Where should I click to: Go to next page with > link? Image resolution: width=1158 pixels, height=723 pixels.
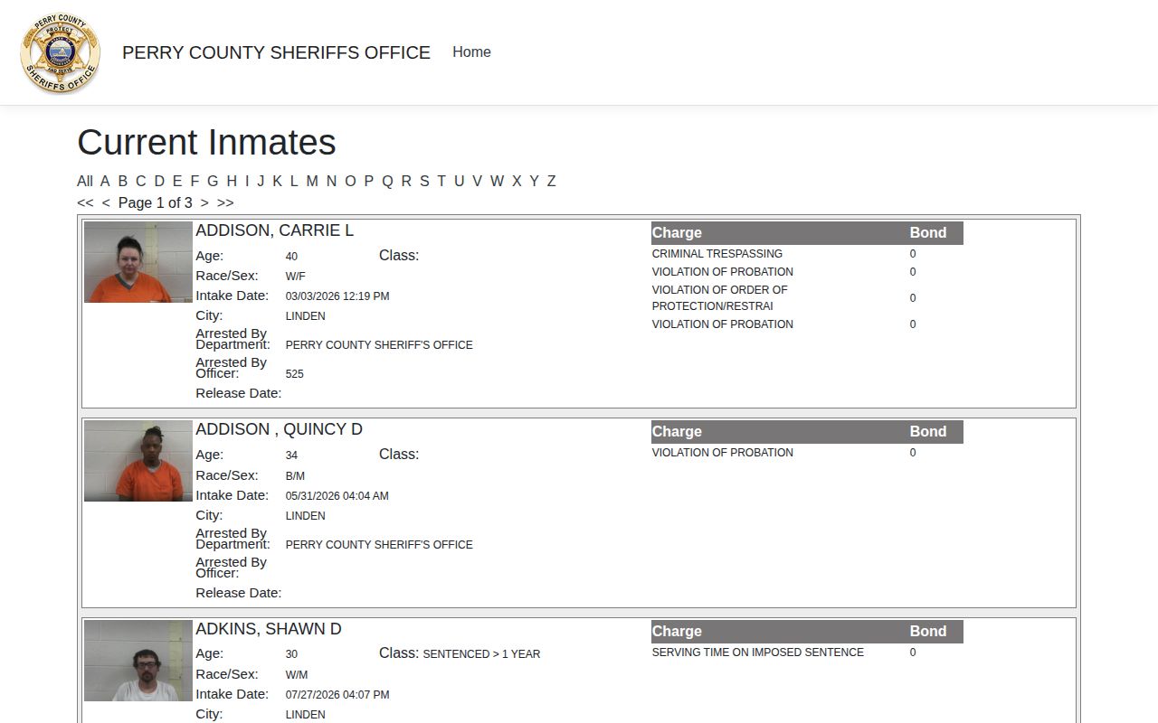click(x=204, y=202)
